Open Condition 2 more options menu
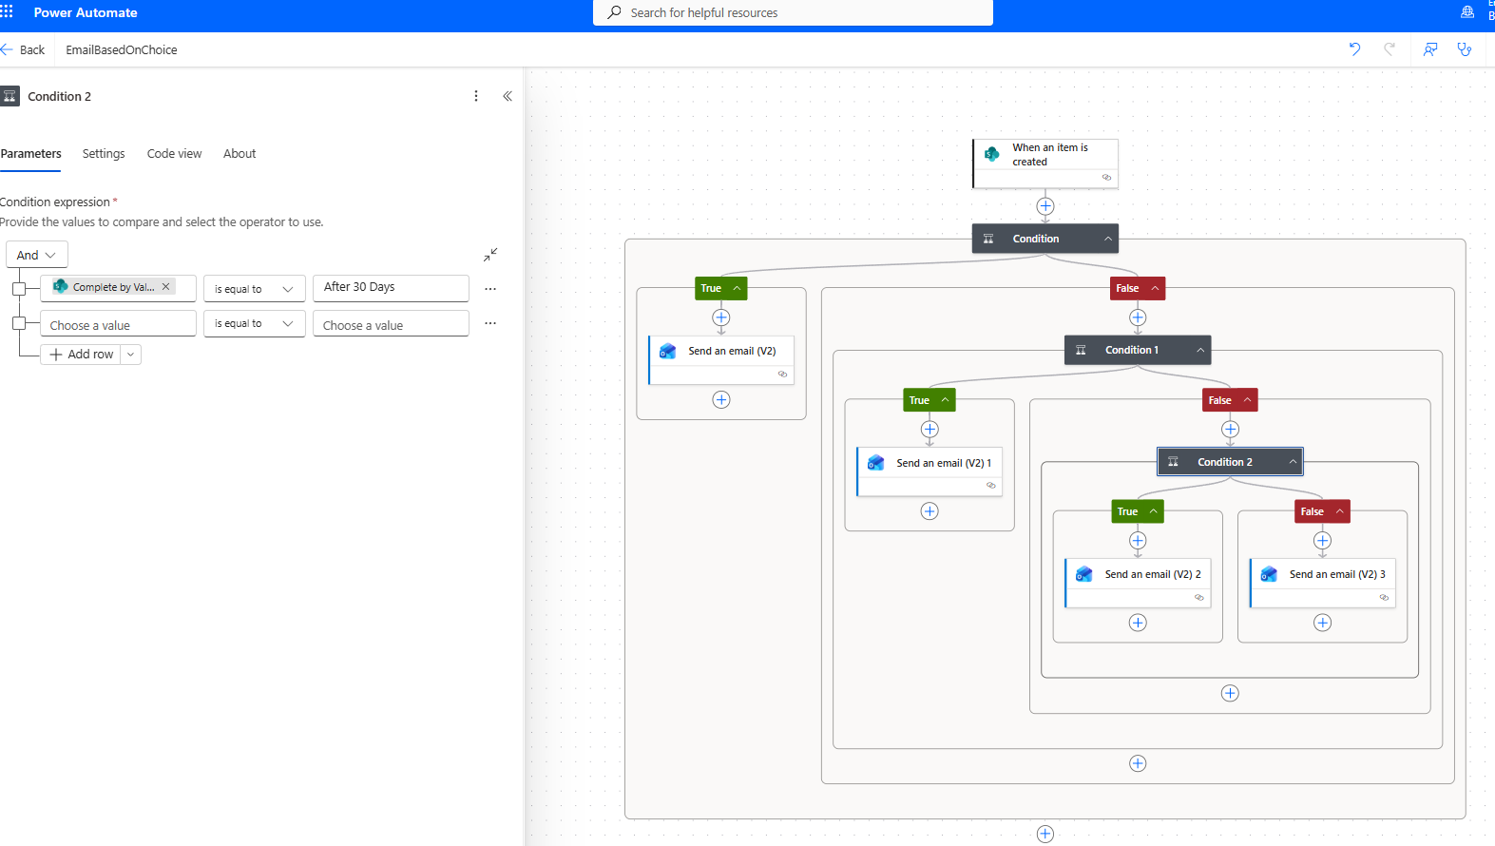 476,96
